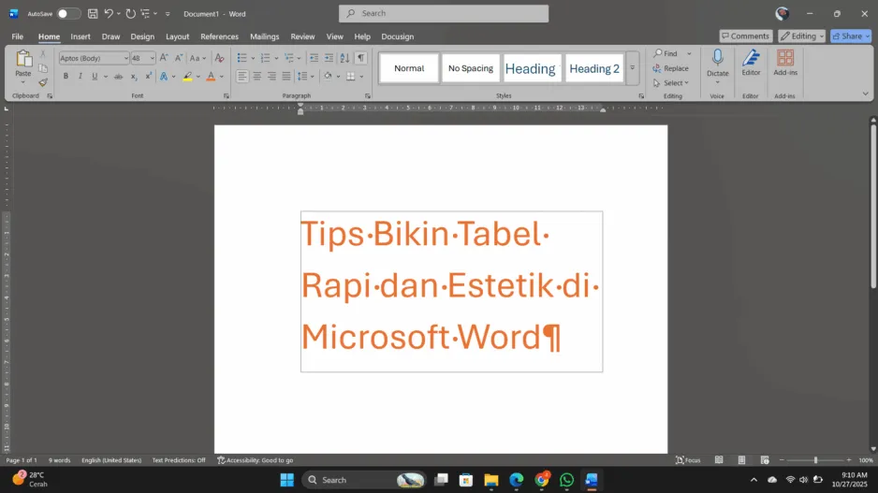Align text right

(271, 76)
